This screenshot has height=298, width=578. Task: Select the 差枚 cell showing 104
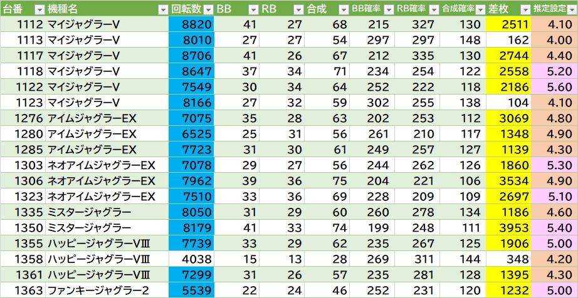click(508, 102)
